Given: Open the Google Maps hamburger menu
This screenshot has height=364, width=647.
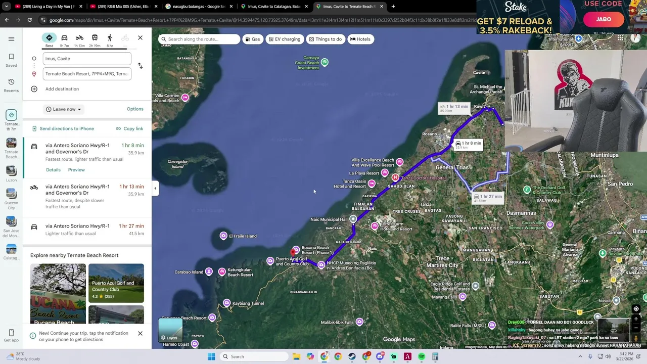Looking at the screenshot, I should pos(11,39).
